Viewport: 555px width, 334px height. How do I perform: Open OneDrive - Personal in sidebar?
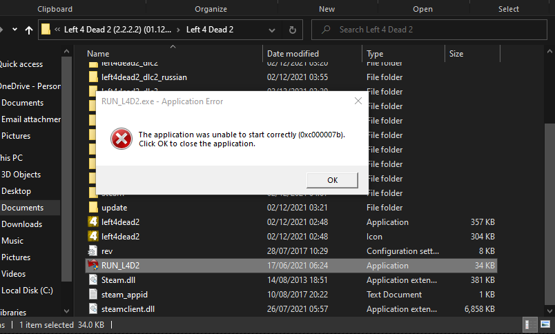[30, 86]
